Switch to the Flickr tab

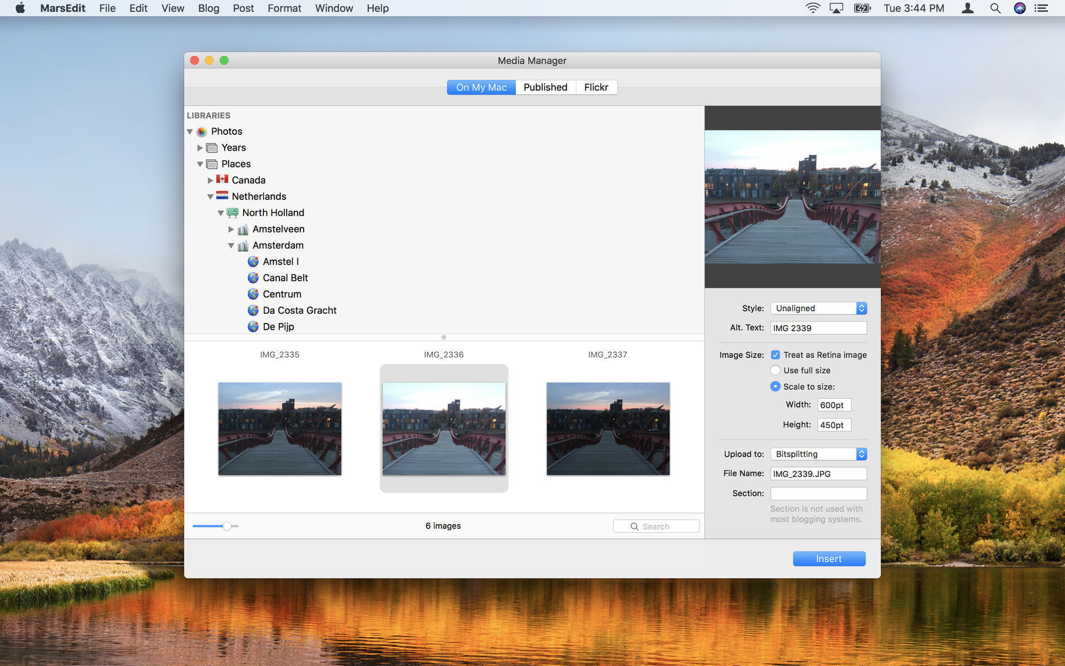point(596,87)
